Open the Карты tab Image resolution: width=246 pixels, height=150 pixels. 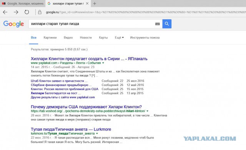[103, 38]
